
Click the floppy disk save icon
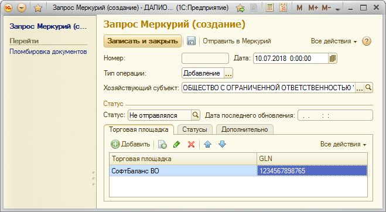[x=191, y=41]
